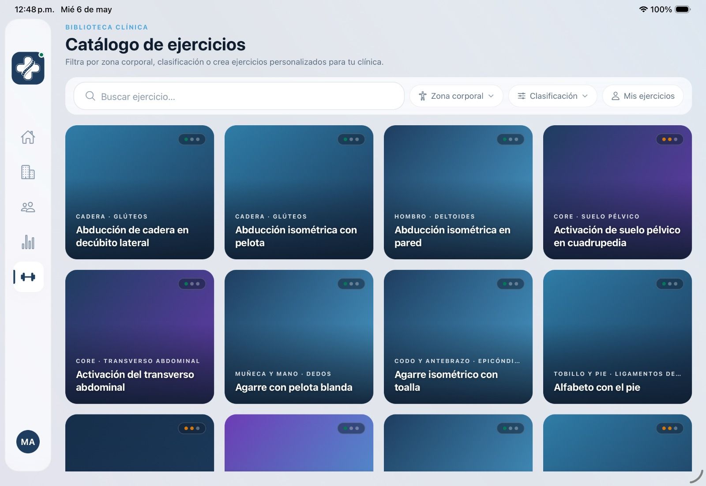Click the BIBLIOTECA CLÍNICA label
This screenshot has height=486, width=706.
pyautogui.click(x=107, y=27)
